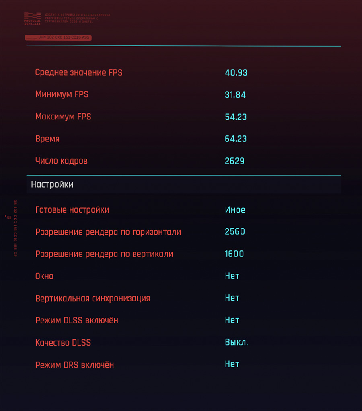The image size is (362, 411).
Task: Click the Максимум FPS value 54.23
Action: [236, 117]
